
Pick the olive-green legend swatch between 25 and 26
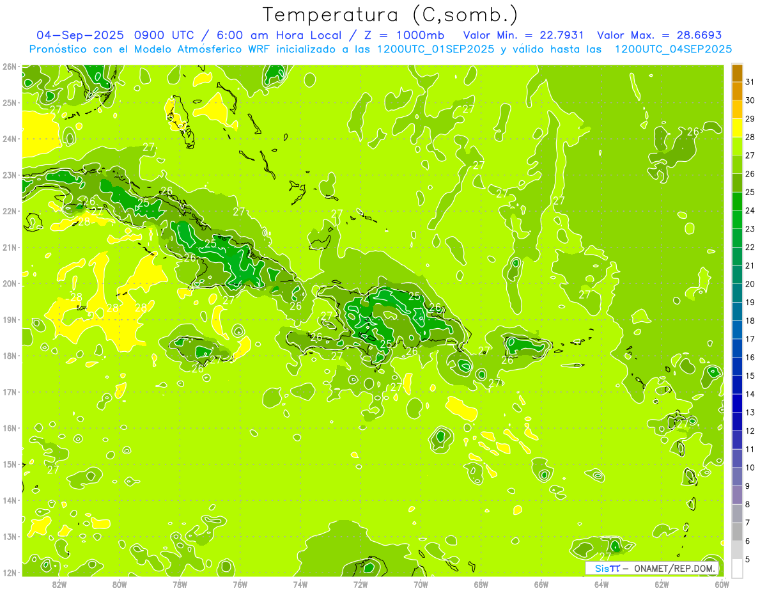pyautogui.click(x=737, y=182)
